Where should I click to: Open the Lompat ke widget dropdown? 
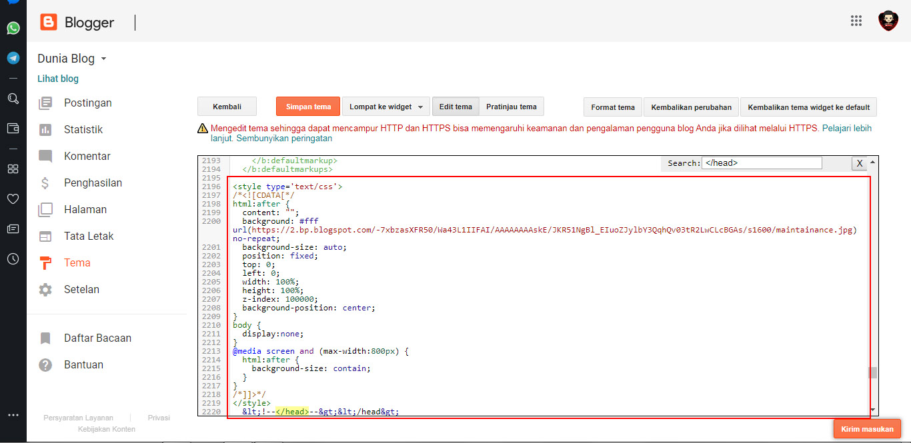386,107
